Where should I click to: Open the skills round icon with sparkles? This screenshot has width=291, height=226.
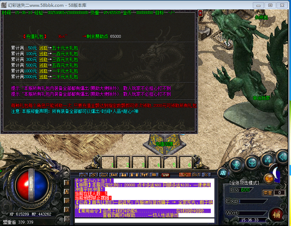(267, 160)
